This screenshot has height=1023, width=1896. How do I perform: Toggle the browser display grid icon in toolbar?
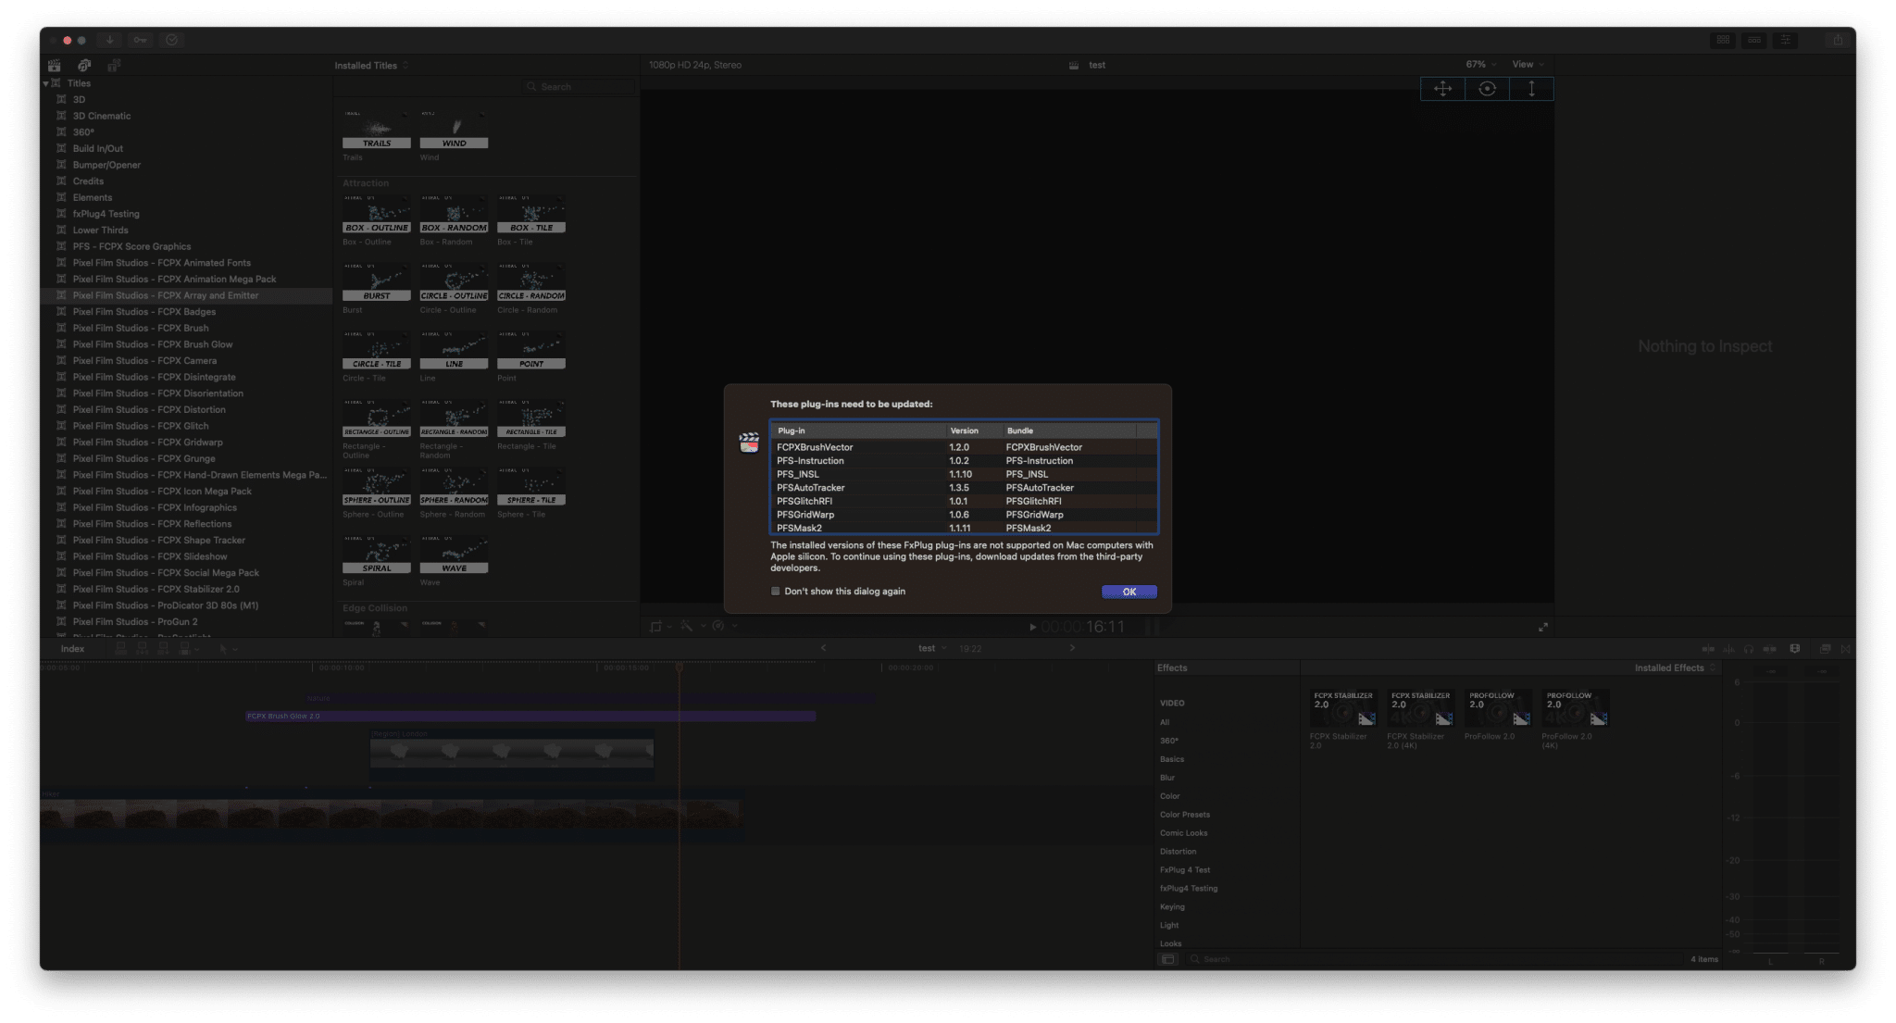click(1723, 40)
